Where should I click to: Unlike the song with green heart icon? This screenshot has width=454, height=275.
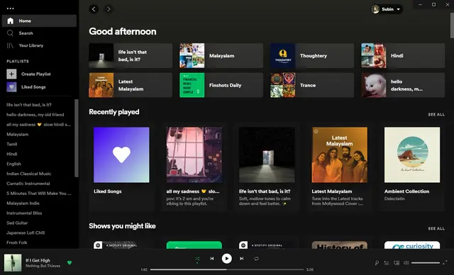[x=70, y=262]
